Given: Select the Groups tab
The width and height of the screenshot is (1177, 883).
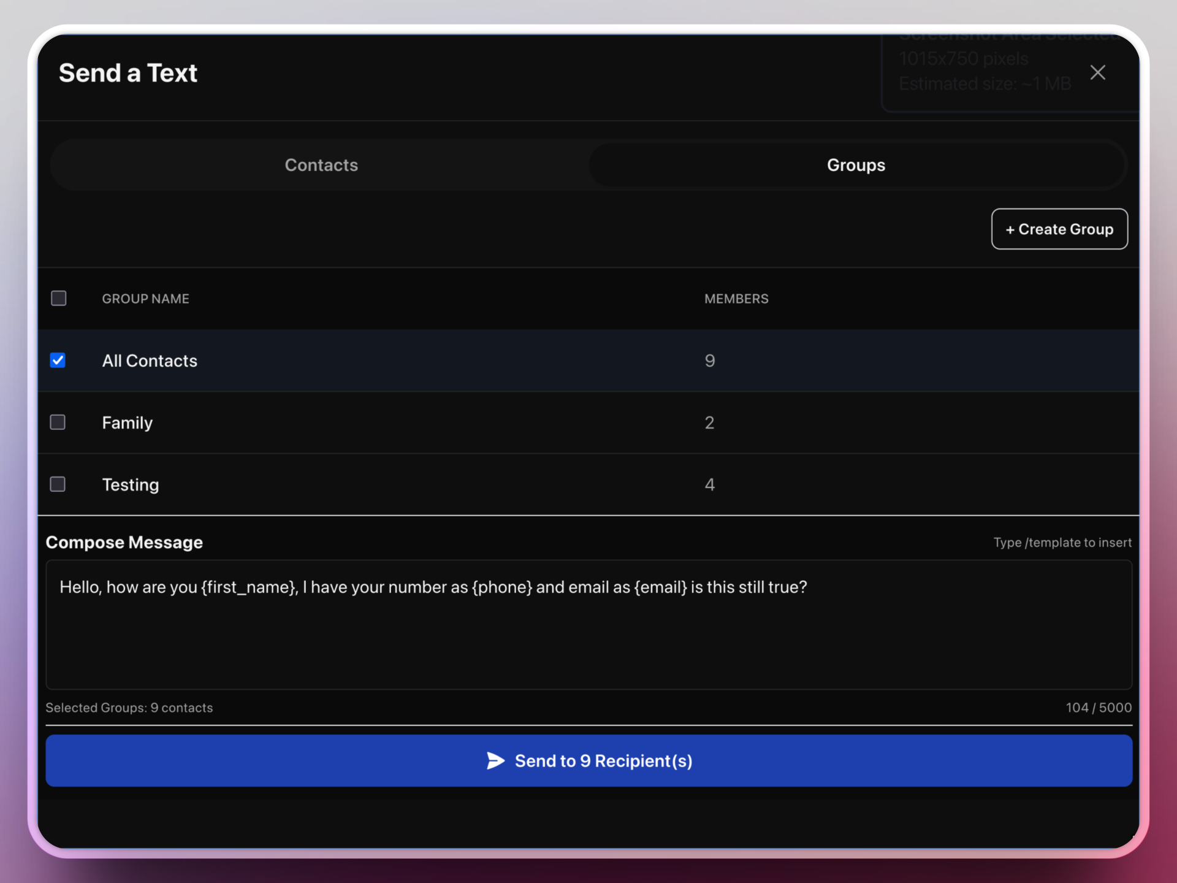Looking at the screenshot, I should pos(856,165).
